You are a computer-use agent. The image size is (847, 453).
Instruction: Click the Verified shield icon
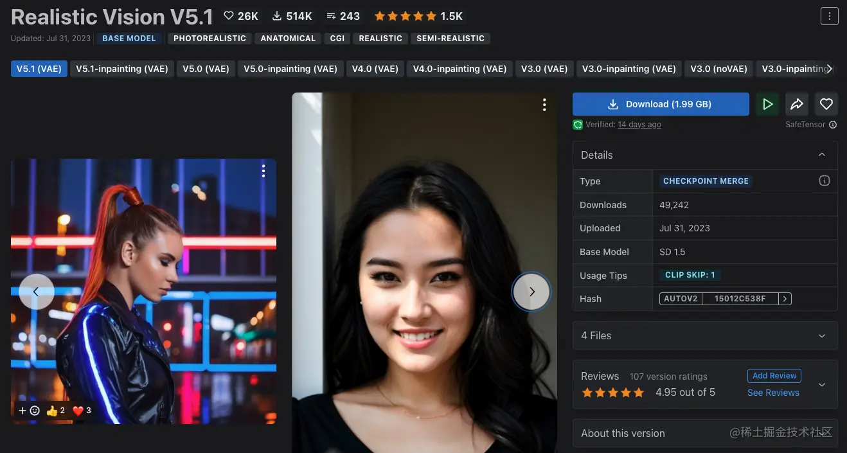click(x=578, y=125)
